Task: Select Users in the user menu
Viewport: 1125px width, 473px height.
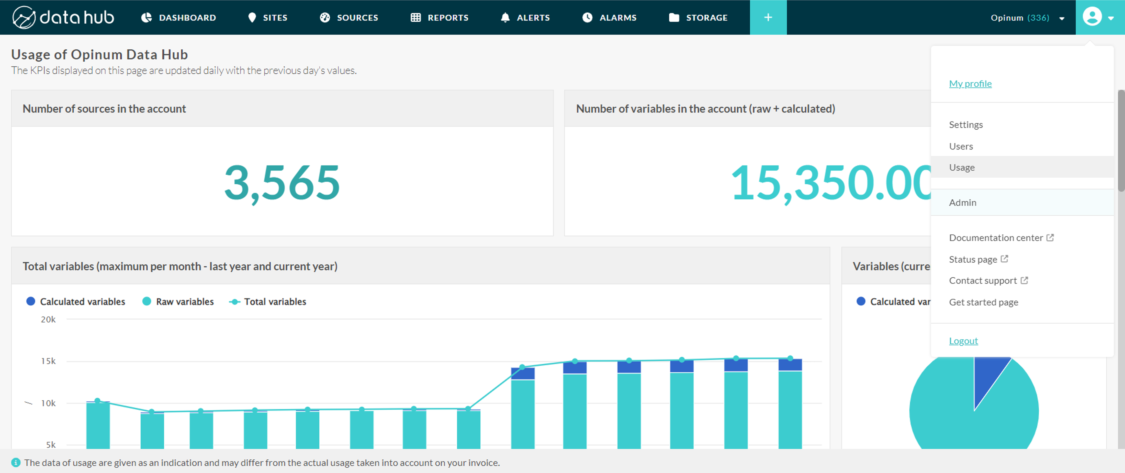Action: 1022,146
